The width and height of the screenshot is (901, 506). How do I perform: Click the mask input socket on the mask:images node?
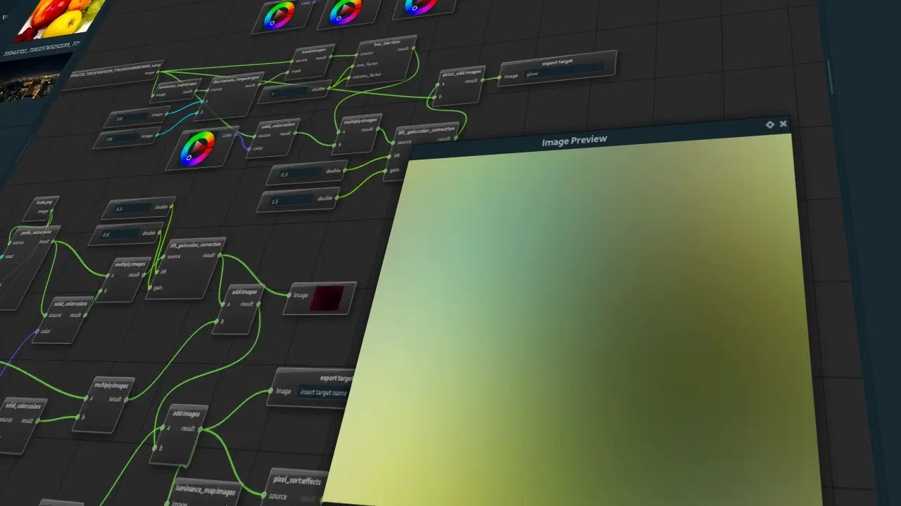(288, 71)
